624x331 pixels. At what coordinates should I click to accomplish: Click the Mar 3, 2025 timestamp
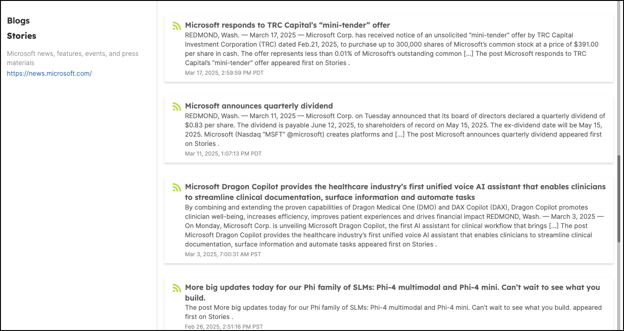point(223,254)
